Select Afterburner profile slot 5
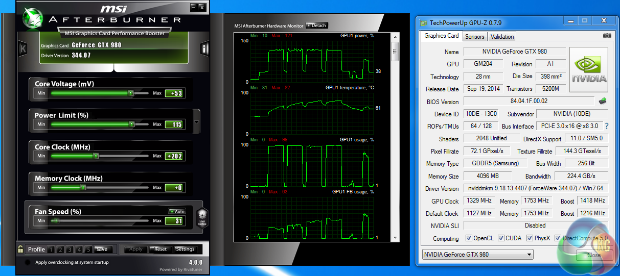This screenshot has width=620, height=276. point(88,249)
